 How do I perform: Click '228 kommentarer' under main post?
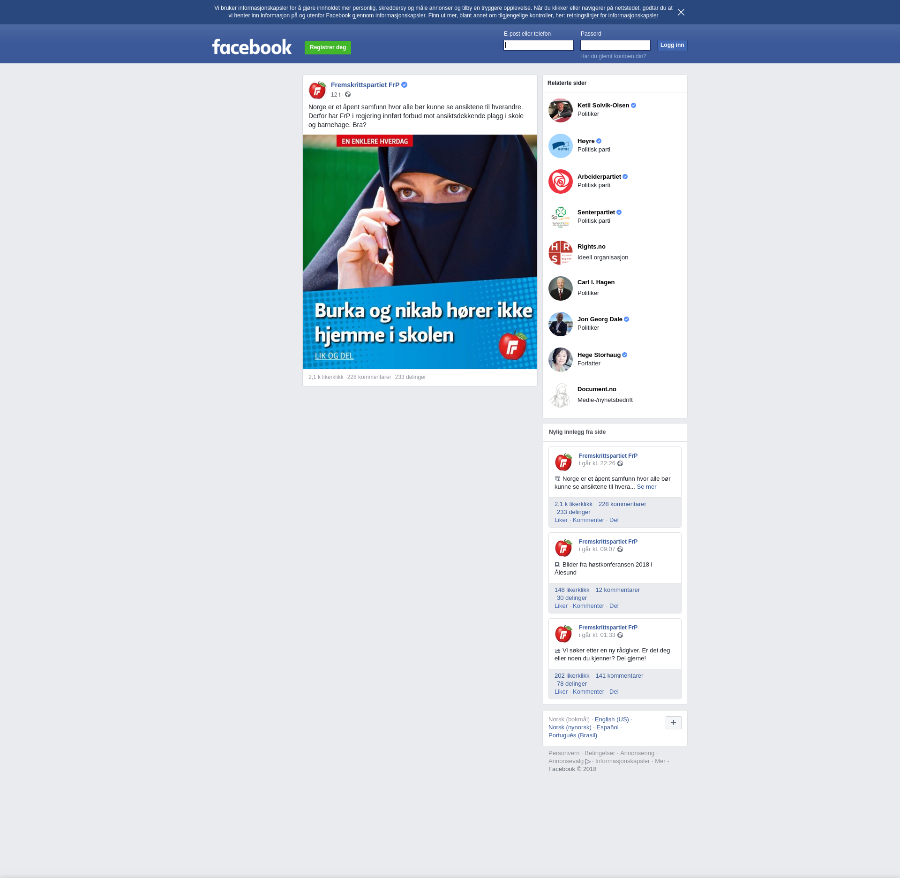[369, 377]
